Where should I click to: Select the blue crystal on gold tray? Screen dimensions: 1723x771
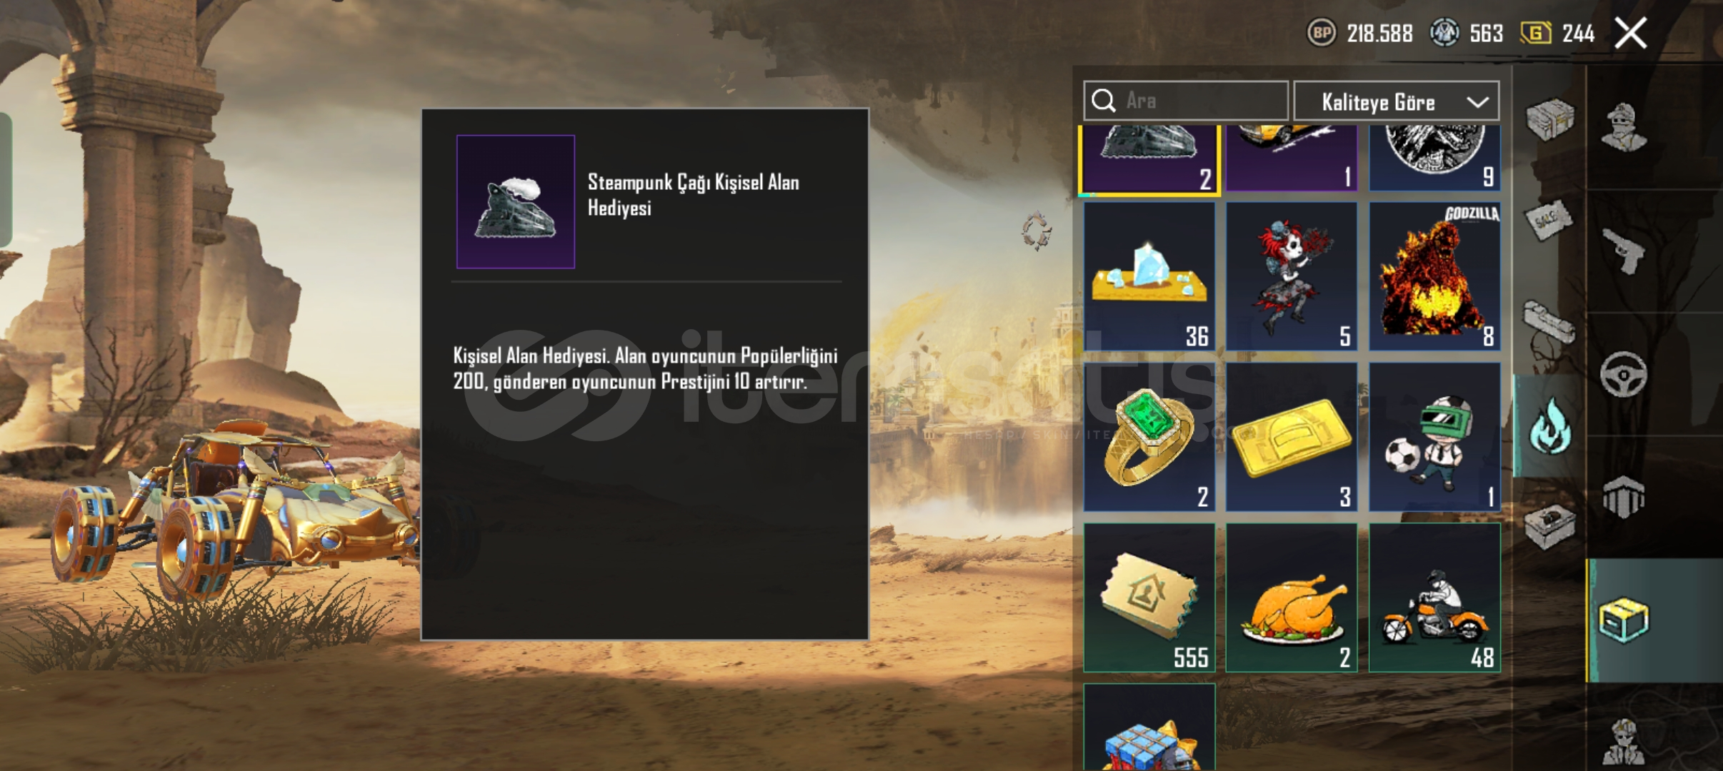pyautogui.click(x=1149, y=276)
